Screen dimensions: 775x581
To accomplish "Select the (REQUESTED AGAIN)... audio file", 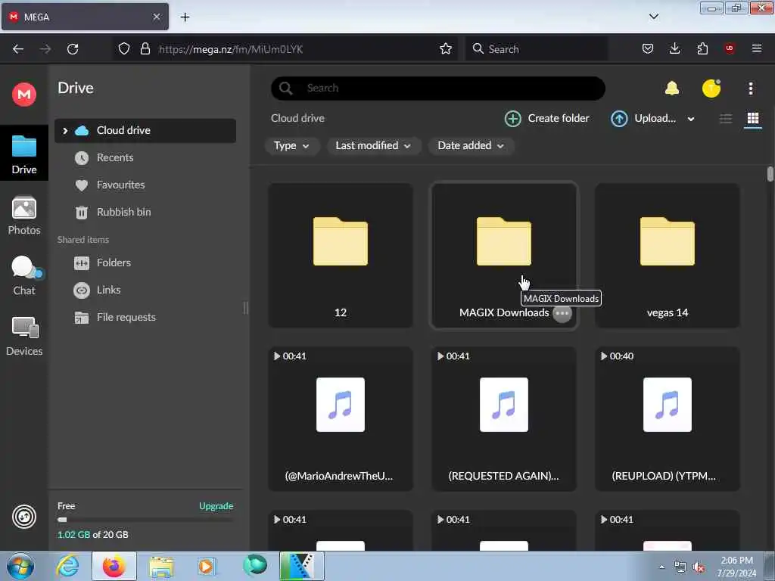I will 503,419.
